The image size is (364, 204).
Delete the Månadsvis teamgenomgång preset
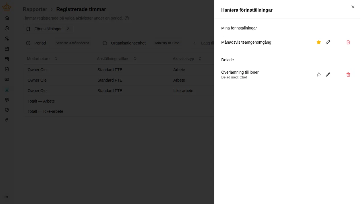[348, 42]
